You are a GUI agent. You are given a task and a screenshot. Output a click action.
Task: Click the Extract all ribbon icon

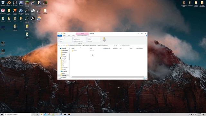(x=104, y=39)
